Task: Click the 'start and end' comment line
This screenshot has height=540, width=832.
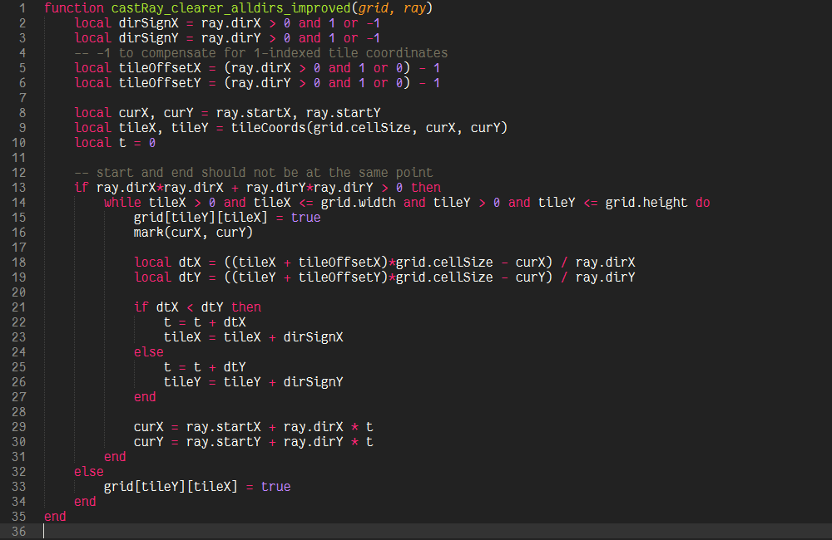Action: 253,172
